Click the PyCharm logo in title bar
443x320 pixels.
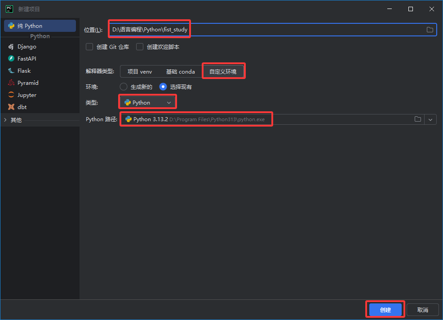(x=9, y=9)
